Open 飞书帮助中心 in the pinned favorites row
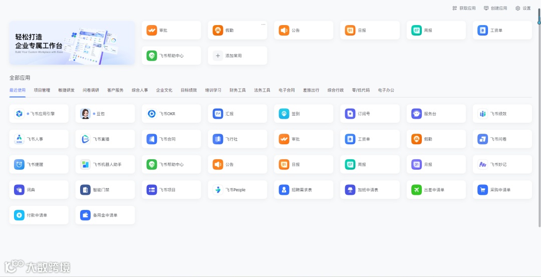Screen dimensions: 541x277 pyautogui.click(x=171, y=56)
